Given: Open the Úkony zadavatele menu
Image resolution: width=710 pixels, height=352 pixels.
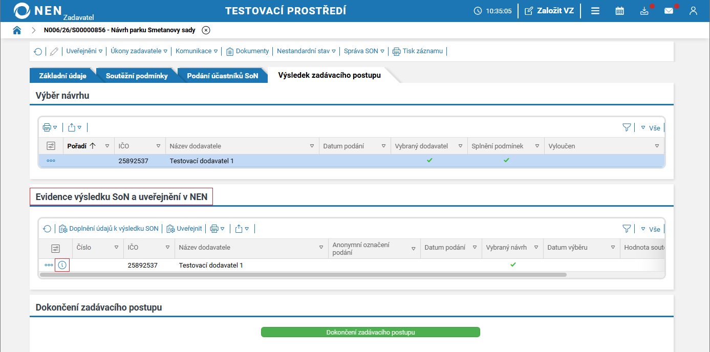Looking at the screenshot, I should (139, 51).
